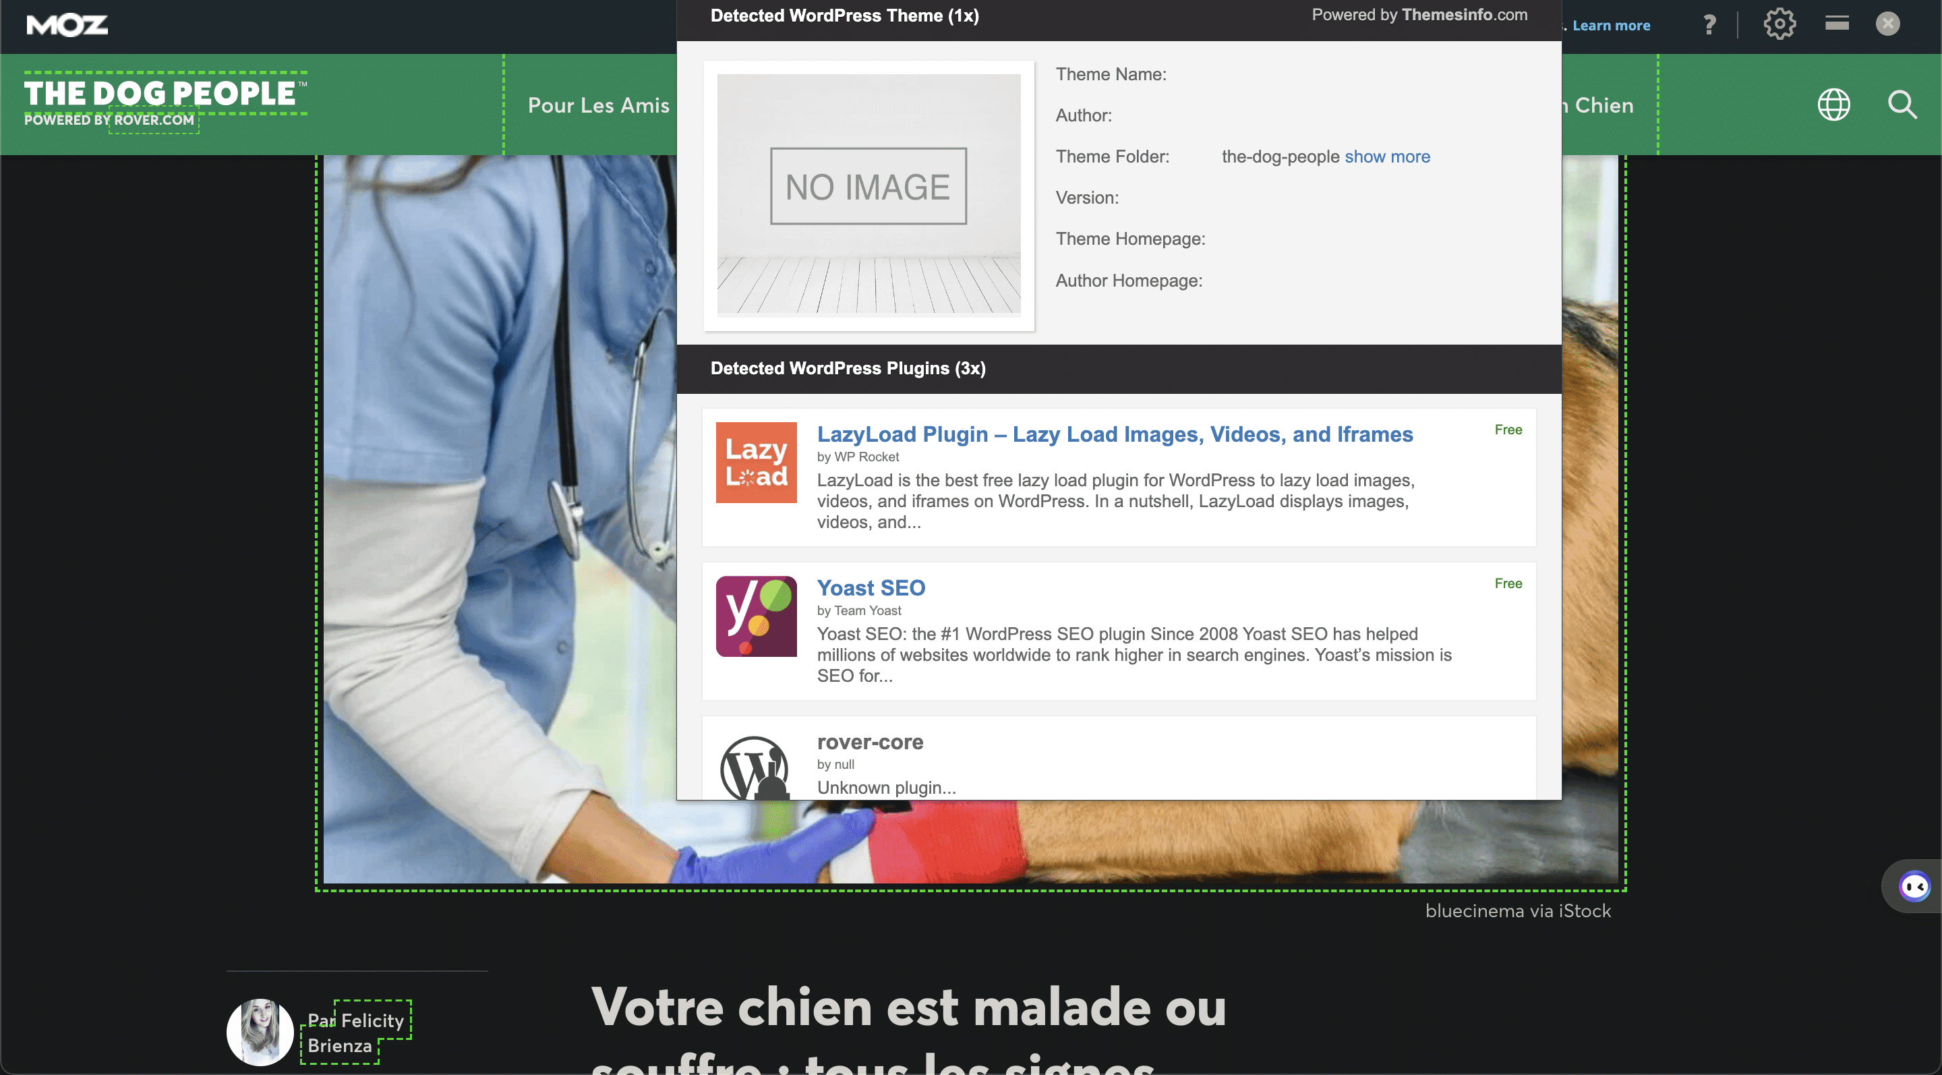Viewport: 1942px width, 1075px height.
Task: Click MozBar Learn more link
Action: coord(1611,25)
